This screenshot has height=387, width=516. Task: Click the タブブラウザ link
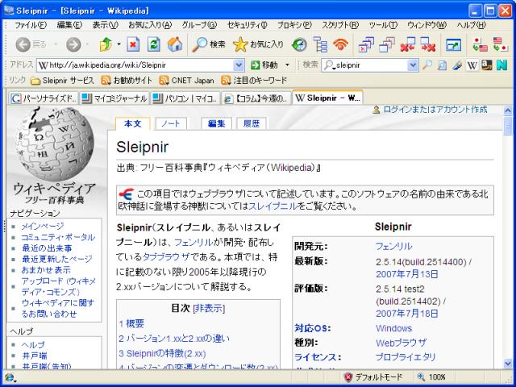166,257
